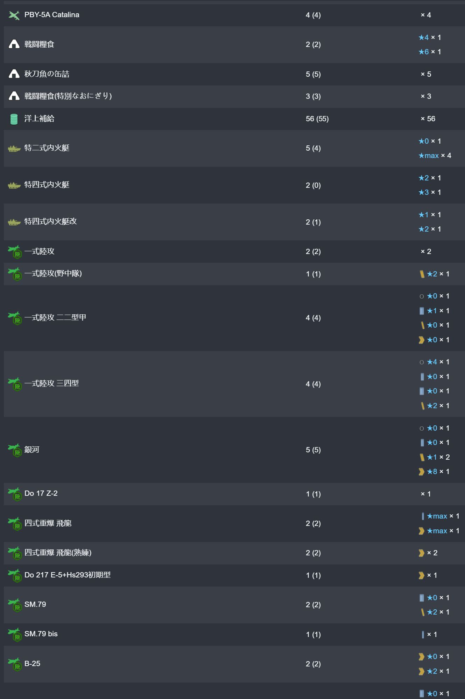This screenshot has width=465, height=699.
Task: Click the 洋上補給 green drum icon
Action: [14, 119]
